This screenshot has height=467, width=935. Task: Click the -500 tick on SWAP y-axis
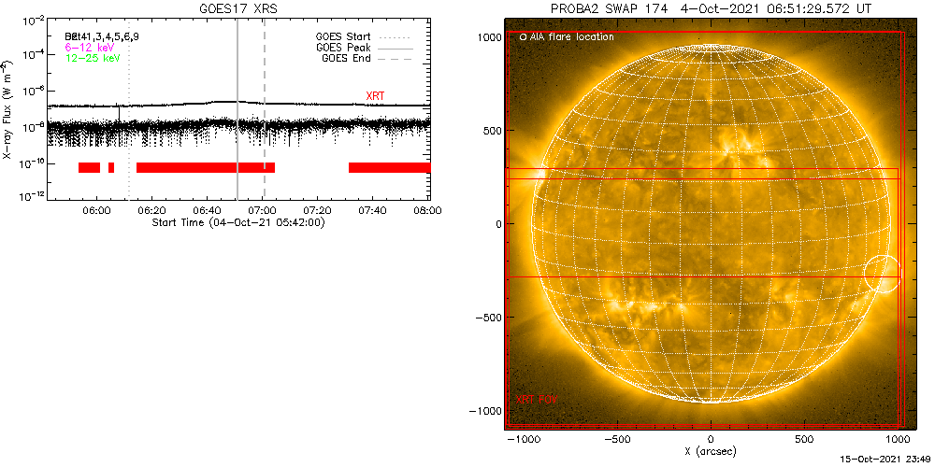(488, 318)
